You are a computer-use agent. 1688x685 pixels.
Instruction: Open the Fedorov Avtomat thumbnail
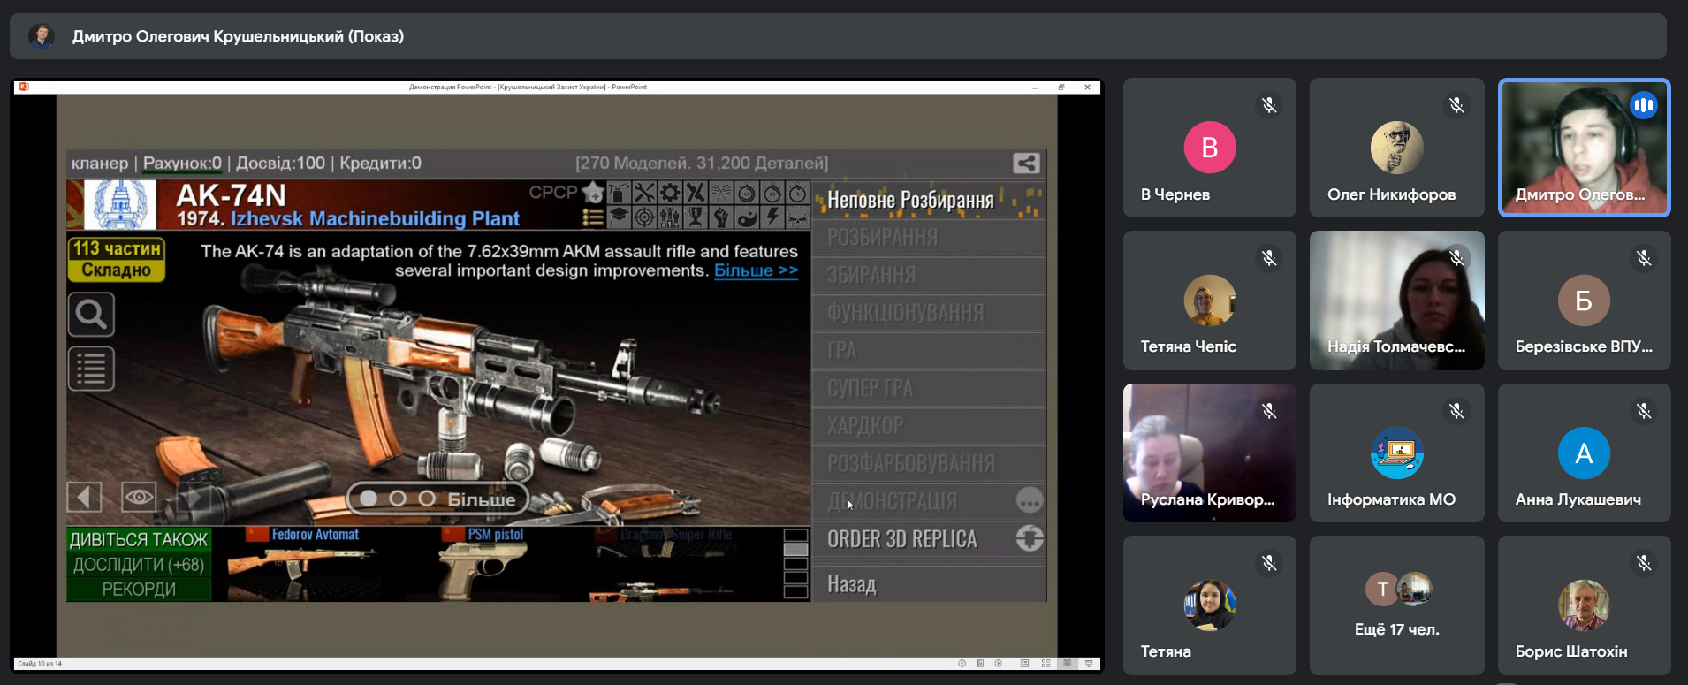[300, 562]
